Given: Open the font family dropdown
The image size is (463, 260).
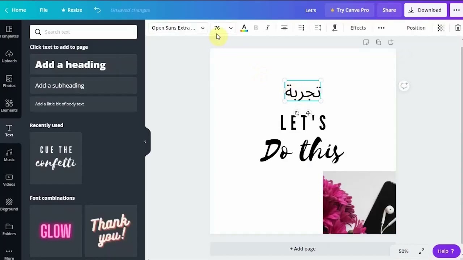Looking at the screenshot, I should 178,28.
